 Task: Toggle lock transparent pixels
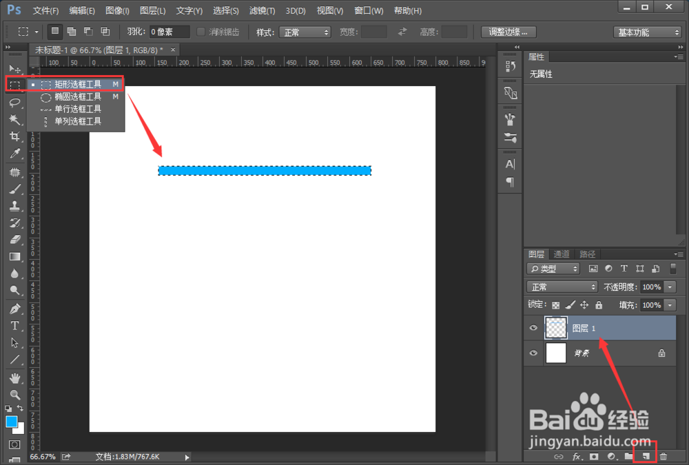(556, 305)
